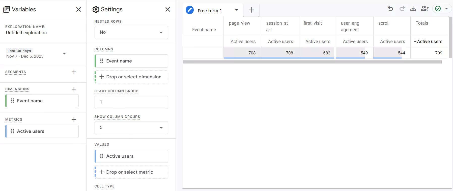The width and height of the screenshot is (453, 191).
Task: Grab the Event name drag handle in Dimensions
Action: click(13, 101)
